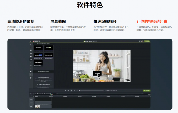Image resolution: width=178 pixels, height=113 pixels.
Task: Select the Bangers Single Line caption style
Action: [38, 49]
